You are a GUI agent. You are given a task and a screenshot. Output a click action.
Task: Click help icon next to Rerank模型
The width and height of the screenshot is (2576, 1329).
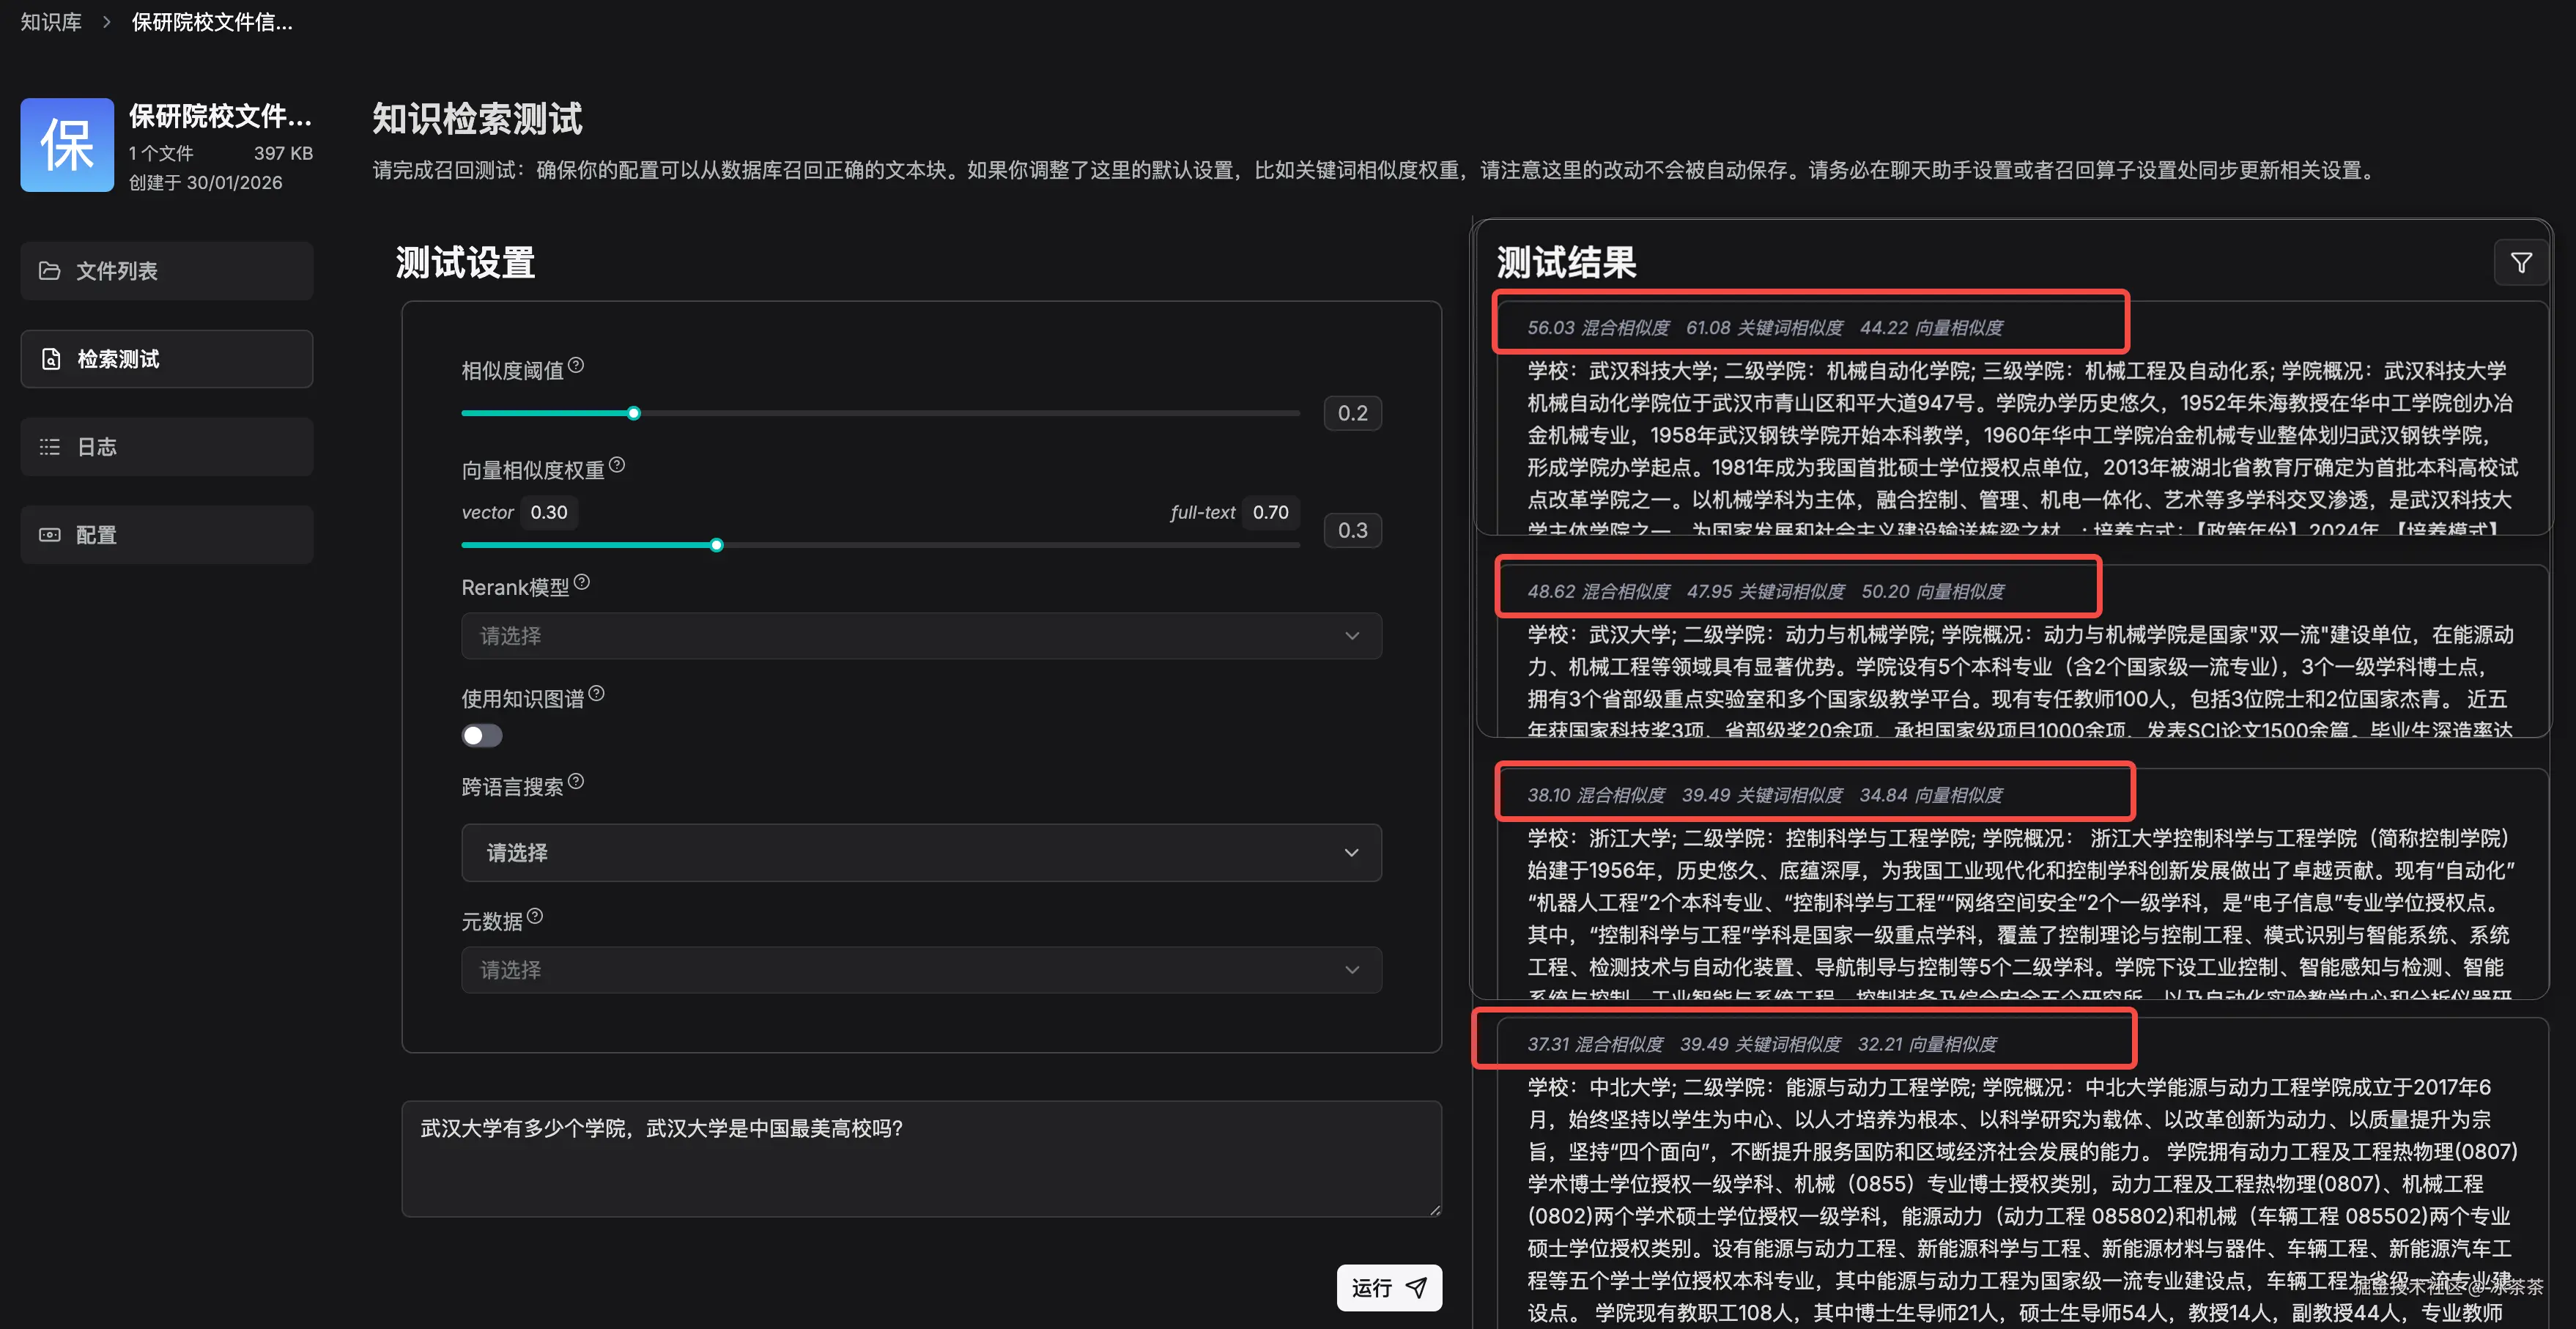pyautogui.click(x=582, y=582)
